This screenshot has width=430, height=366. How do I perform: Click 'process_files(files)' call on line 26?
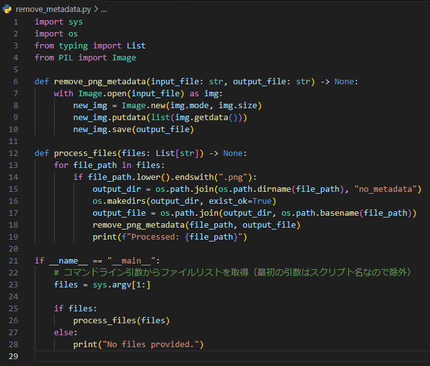click(121, 321)
